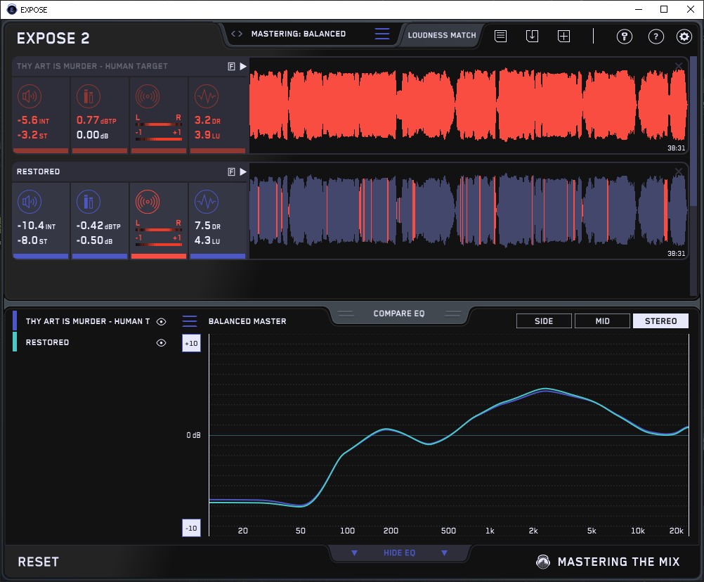Screen dimensions: 704x582
Task: Toggle EQ visibility for Thy Art Is Murder track
Action: (162, 321)
